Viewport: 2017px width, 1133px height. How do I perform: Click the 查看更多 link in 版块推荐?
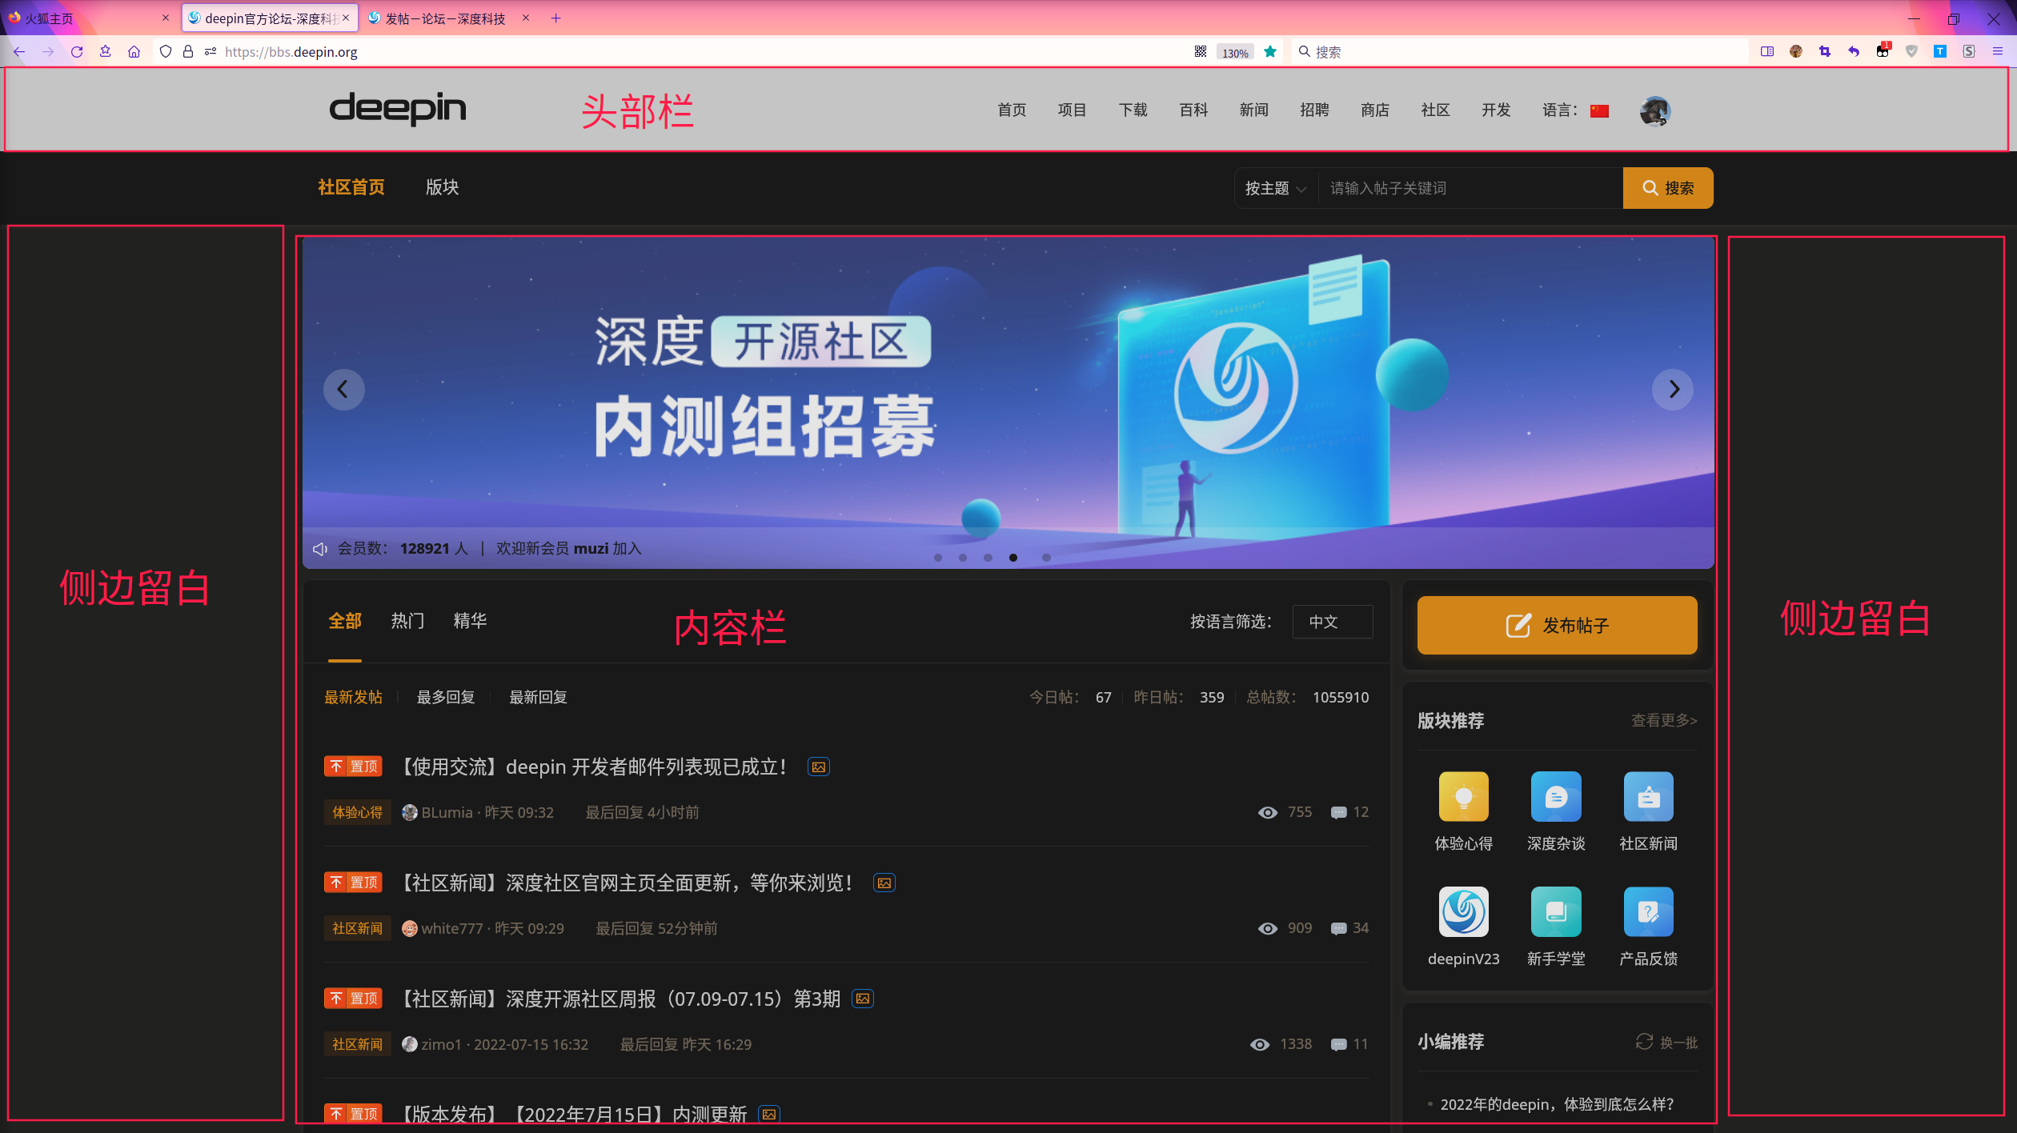click(x=1663, y=720)
